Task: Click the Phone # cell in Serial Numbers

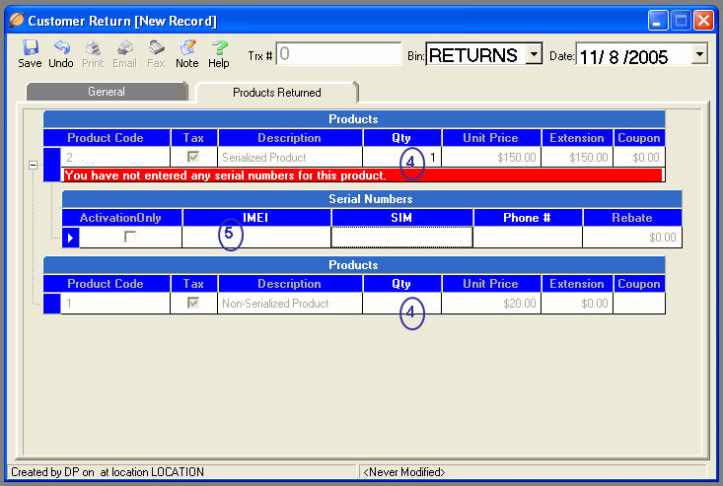Action: tap(528, 238)
